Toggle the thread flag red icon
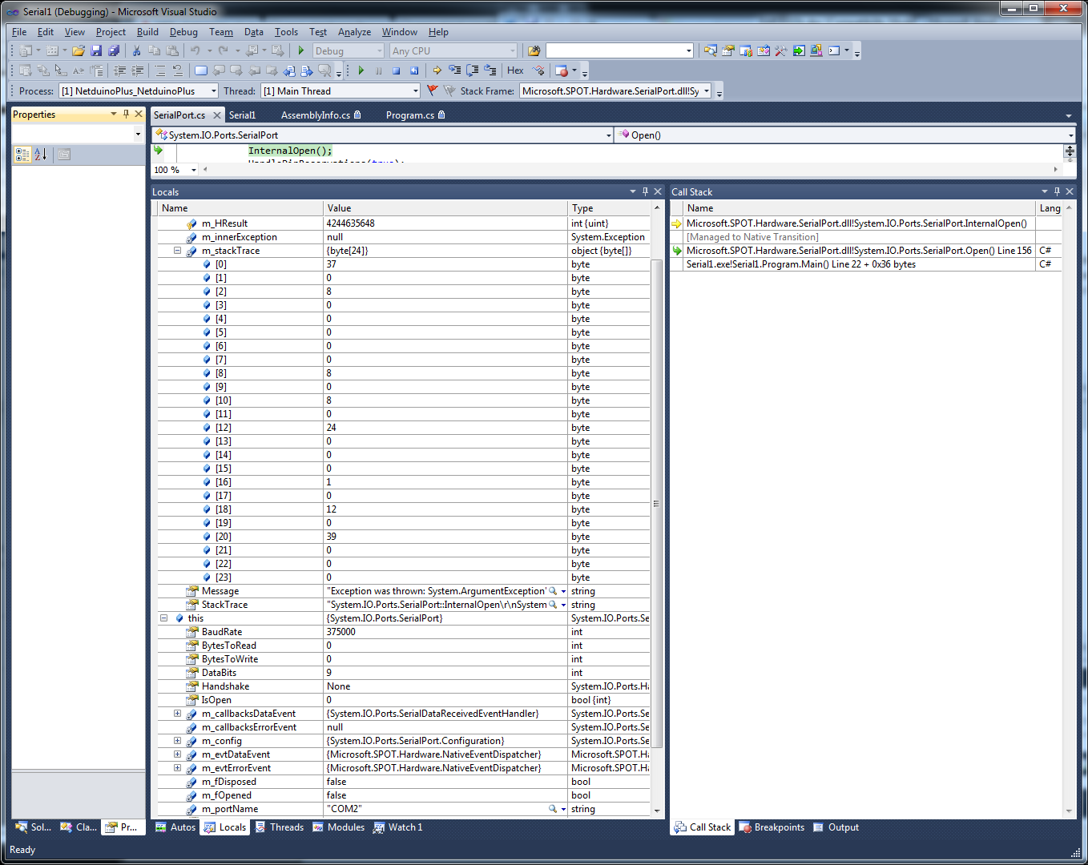The image size is (1088, 865). click(433, 91)
